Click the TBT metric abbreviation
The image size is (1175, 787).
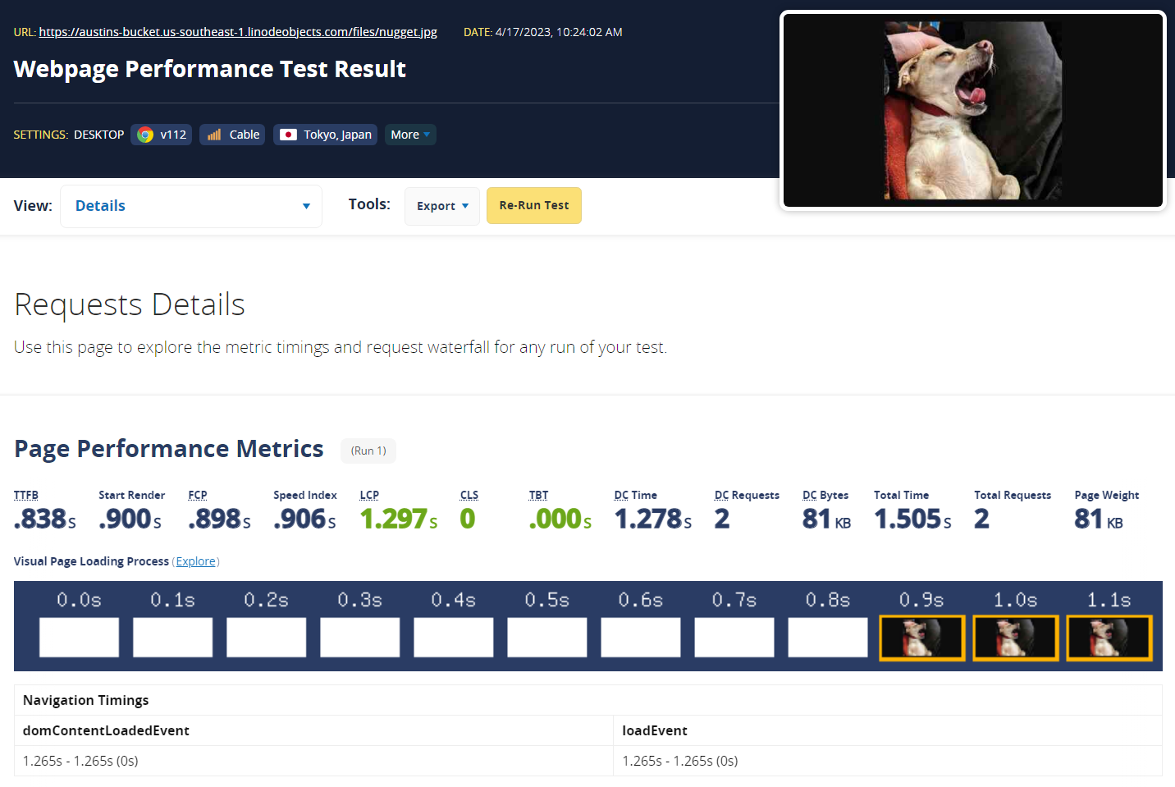538,495
